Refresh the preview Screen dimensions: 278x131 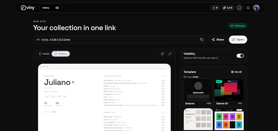click(162, 54)
